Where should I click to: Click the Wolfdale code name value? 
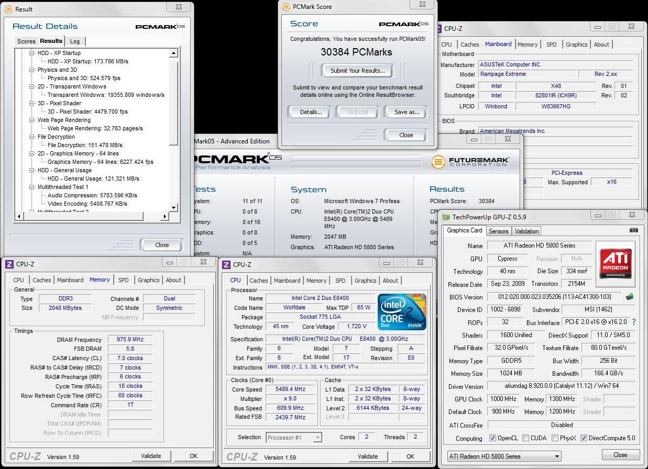coord(294,308)
